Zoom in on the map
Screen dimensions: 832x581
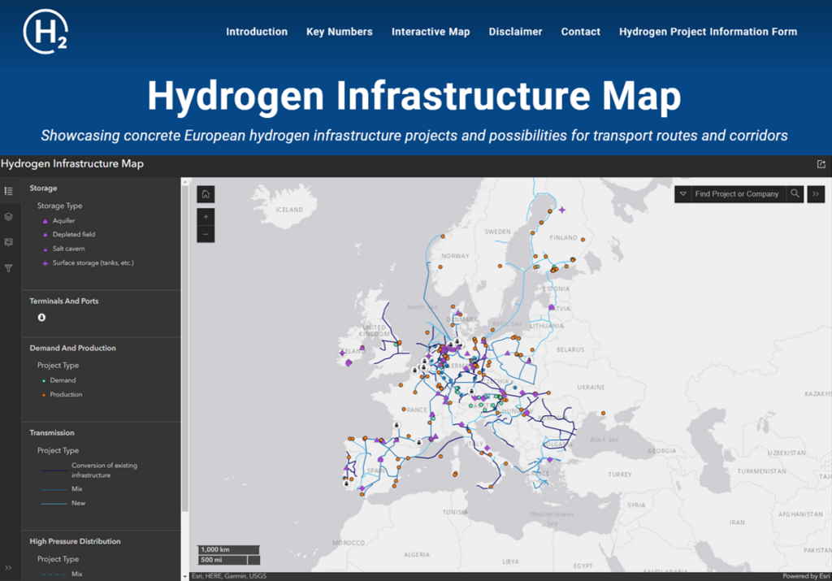click(x=206, y=217)
